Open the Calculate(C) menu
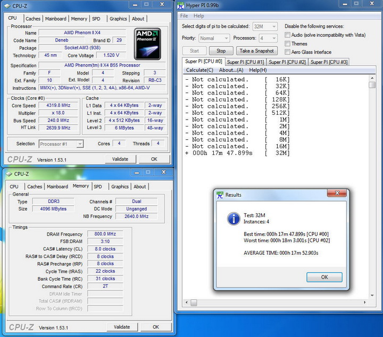Screen dimensions: 383x337 click(199, 70)
